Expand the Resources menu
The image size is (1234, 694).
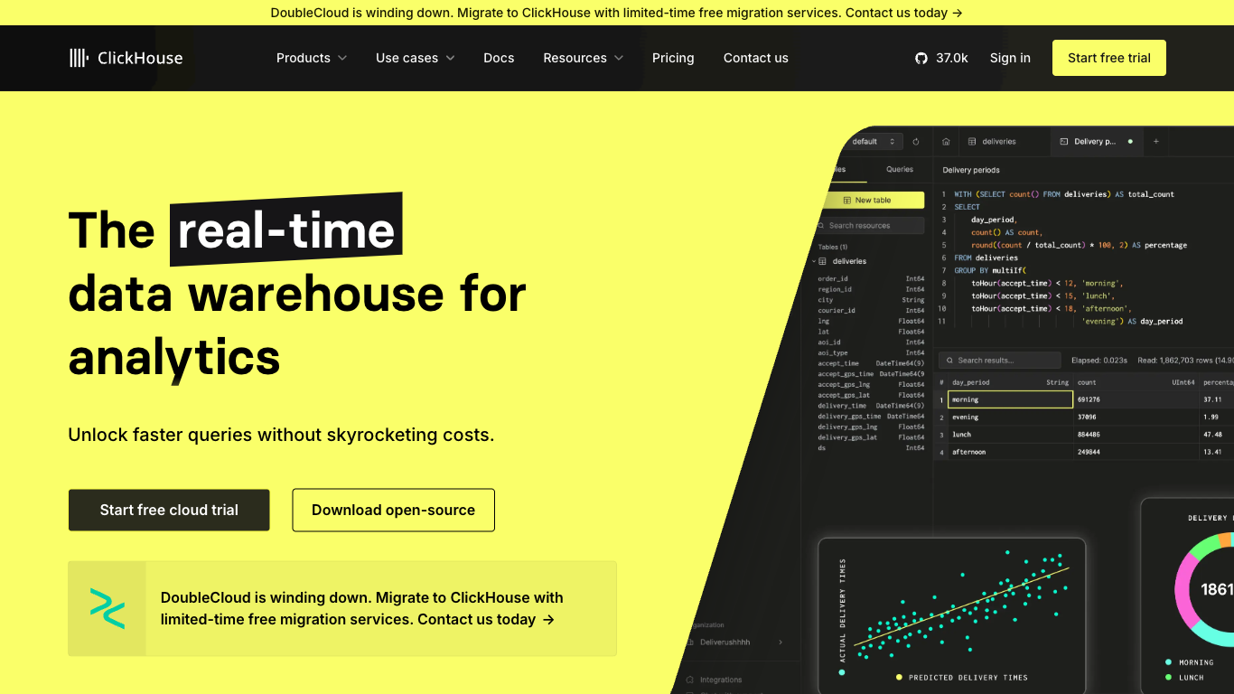[584, 58]
